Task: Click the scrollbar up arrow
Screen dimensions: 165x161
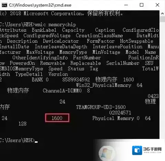Action: tap(162, 13)
